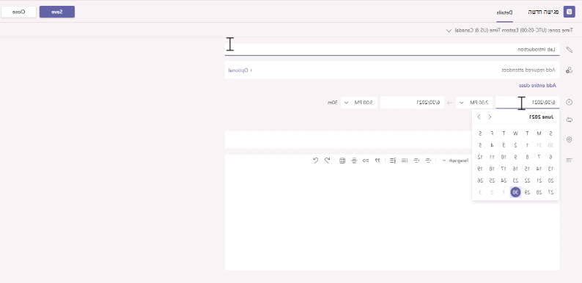
Task: Click the location field next to the calendar popup
Action: pyautogui.click(x=348, y=139)
